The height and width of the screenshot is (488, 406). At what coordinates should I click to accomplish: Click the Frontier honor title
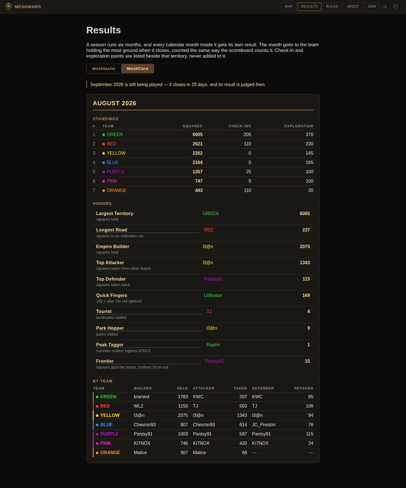click(105, 361)
